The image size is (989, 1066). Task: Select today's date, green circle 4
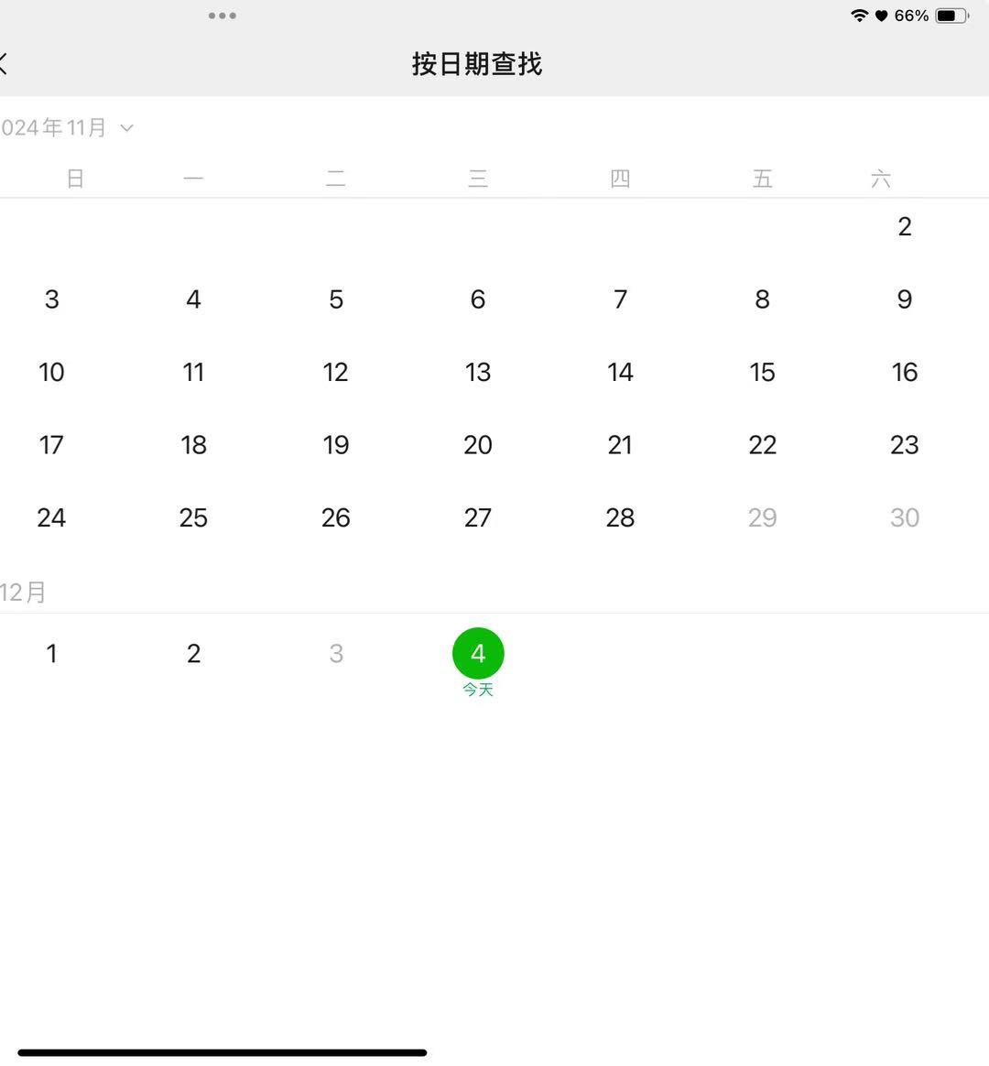[478, 653]
